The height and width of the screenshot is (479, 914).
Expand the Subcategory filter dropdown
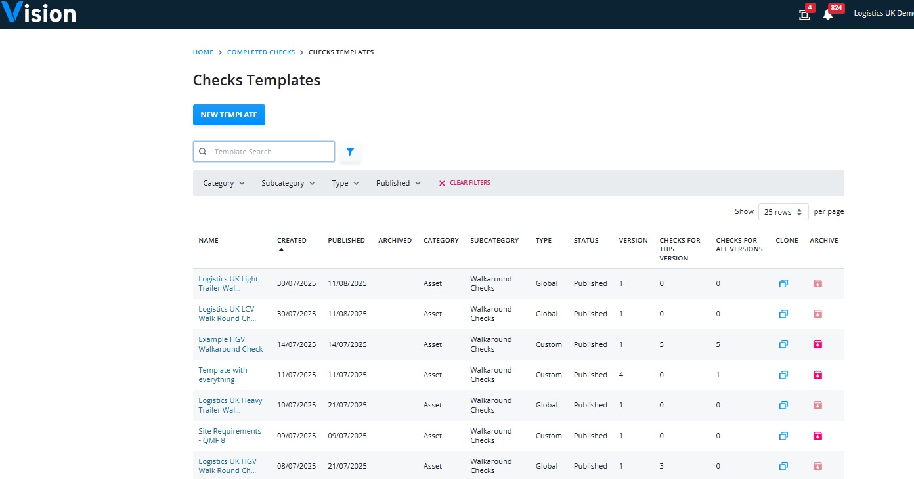coord(288,183)
